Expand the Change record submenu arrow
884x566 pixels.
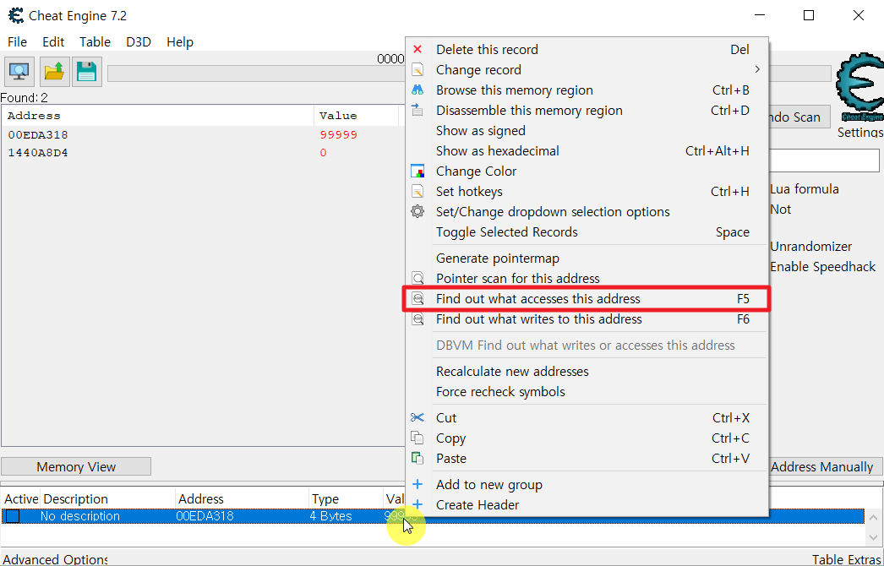(x=757, y=69)
